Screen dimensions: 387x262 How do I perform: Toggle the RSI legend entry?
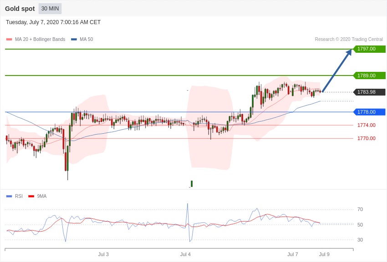coord(19,196)
